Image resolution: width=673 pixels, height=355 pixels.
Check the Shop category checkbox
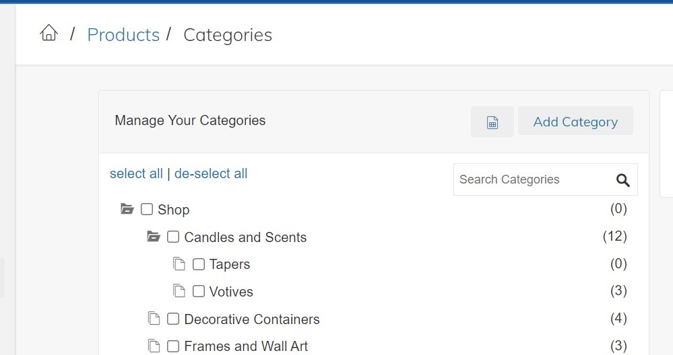(147, 210)
